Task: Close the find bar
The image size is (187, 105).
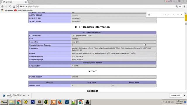Action: click(x=181, y=15)
